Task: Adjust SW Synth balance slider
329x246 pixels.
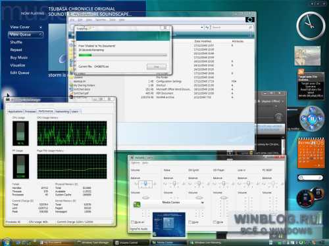Action: (x=199, y=184)
